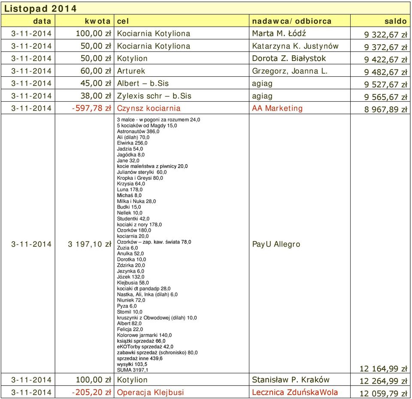The height and width of the screenshot is (399, 412).
Task: Select the 'nadawca/ odbiorca' column header
Action: pyautogui.click(x=292, y=21)
